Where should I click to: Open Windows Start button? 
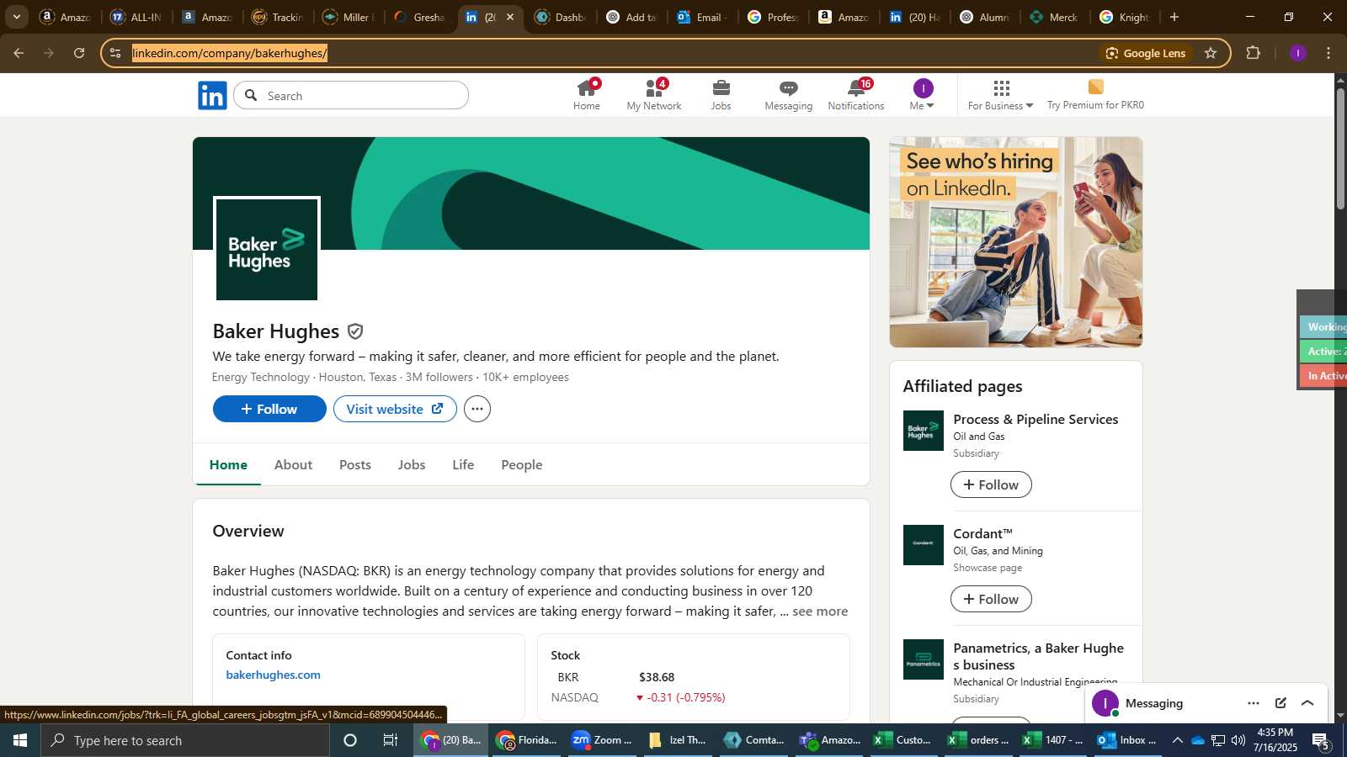pyautogui.click(x=20, y=740)
